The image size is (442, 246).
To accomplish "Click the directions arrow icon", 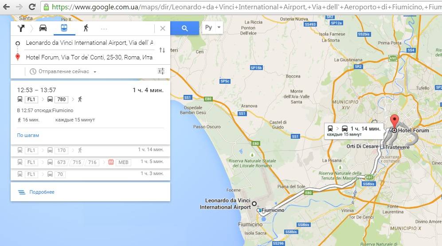I will [x=21, y=28].
